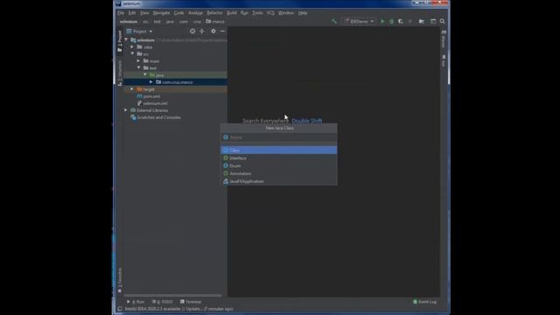Screen dimensions: 560x315
Task: Expand the com.cruz.marco package arrow
Action: 151,82
